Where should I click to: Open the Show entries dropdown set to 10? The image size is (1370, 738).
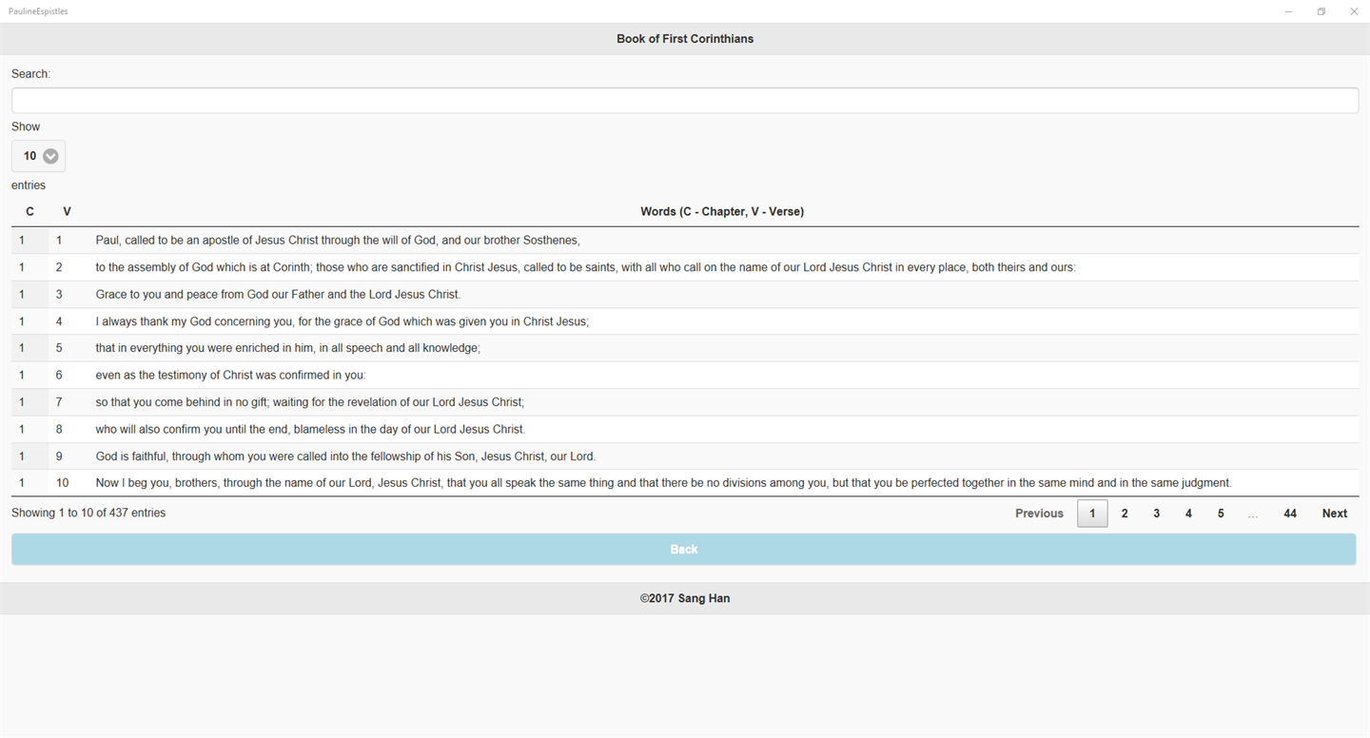pos(38,156)
